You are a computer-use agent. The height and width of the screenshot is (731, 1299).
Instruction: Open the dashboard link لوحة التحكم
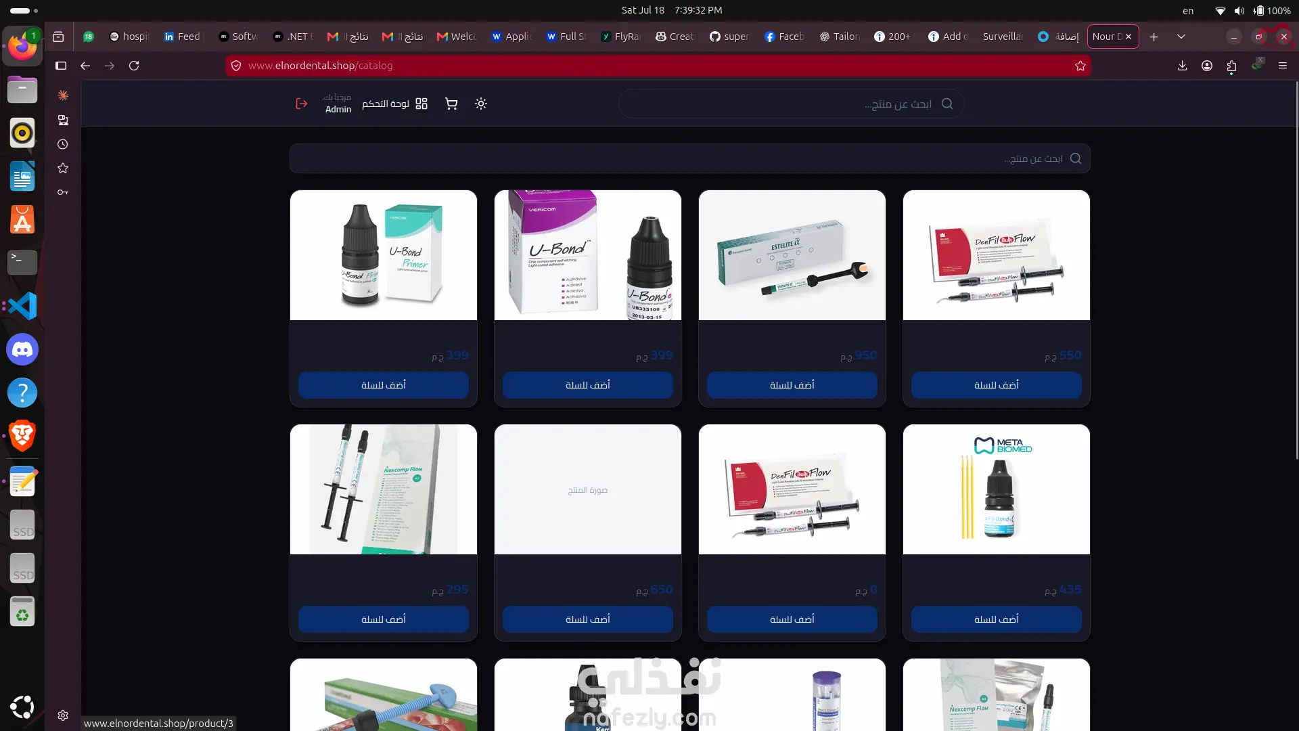click(394, 104)
